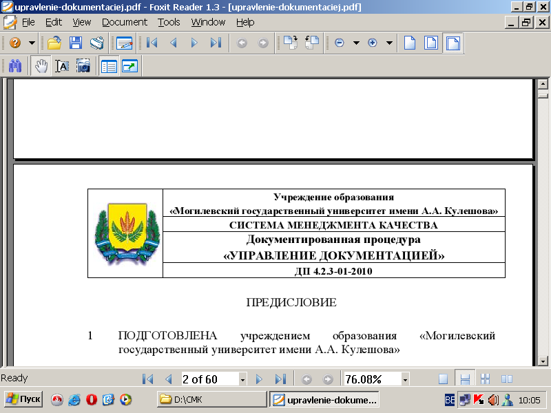Click the Print icon in toolbar

[96, 43]
